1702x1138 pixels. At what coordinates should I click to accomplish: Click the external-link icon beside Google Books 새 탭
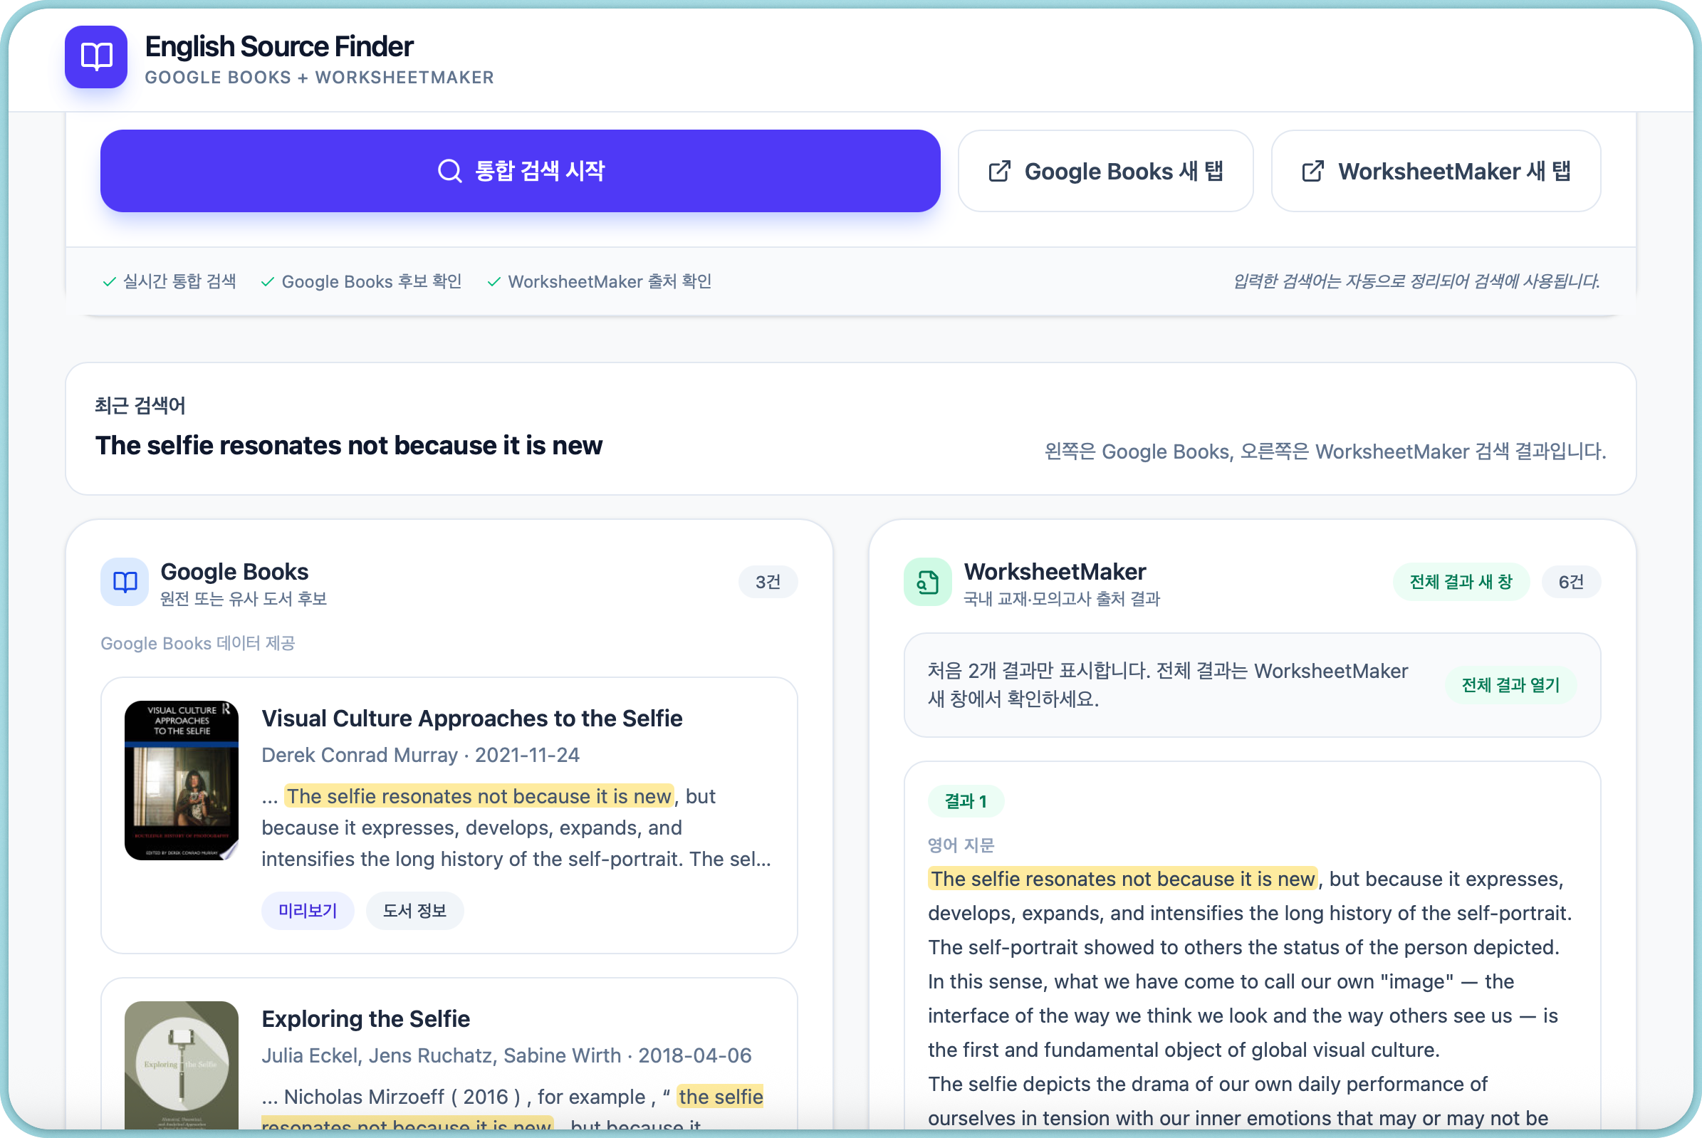coord(999,172)
